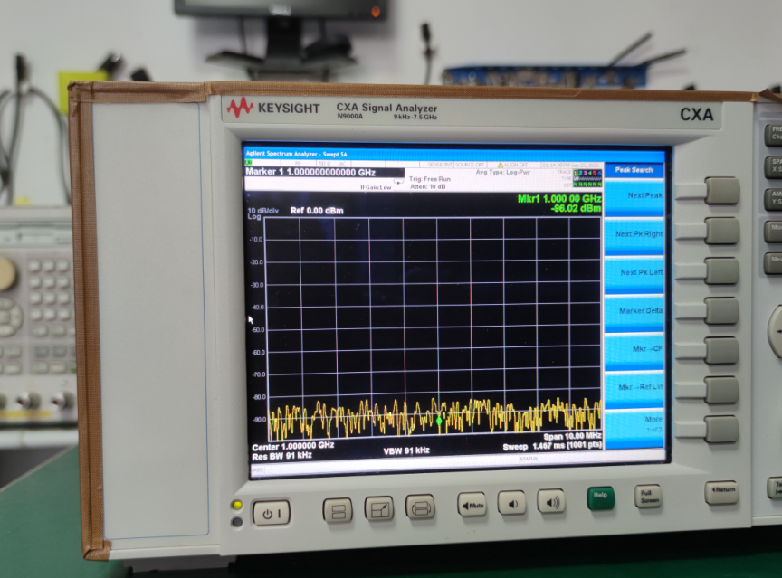Select the Next Pk Left softkey
This screenshot has width=782, height=578.
pos(640,272)
